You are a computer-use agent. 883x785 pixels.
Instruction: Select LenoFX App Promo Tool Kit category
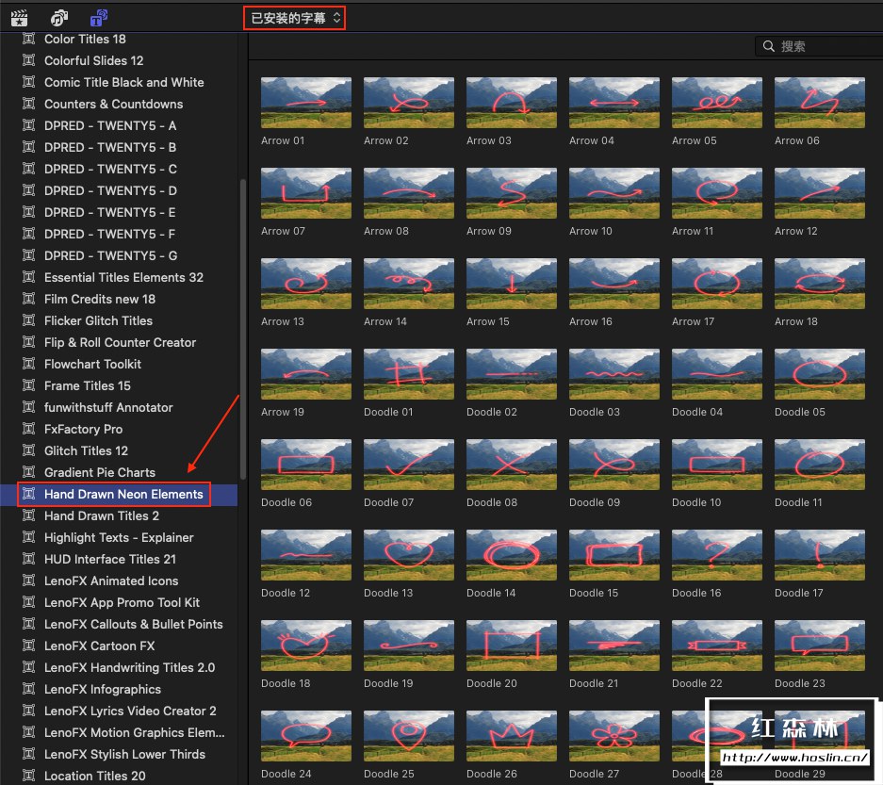(x=122, y=602)
